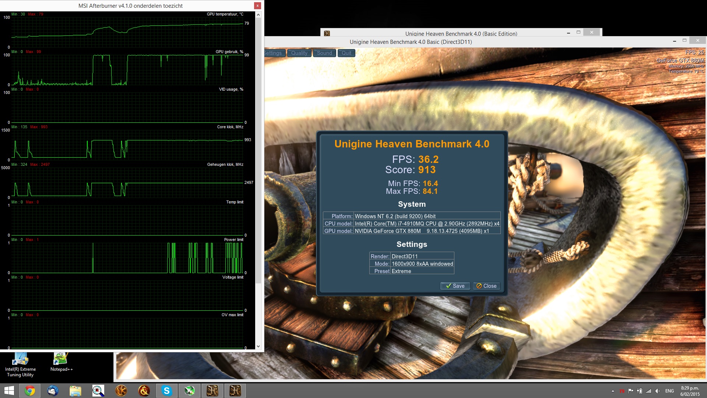This screenshot has height=398, width=707.
Task: Click Afterburner scrollbar down arrow
Action: tap(258, 346)
